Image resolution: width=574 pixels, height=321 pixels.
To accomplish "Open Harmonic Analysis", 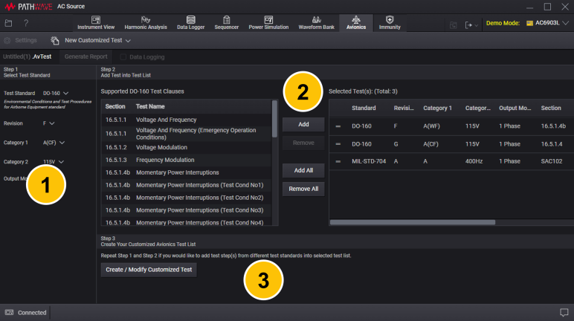I will click(x=146, y=23).
